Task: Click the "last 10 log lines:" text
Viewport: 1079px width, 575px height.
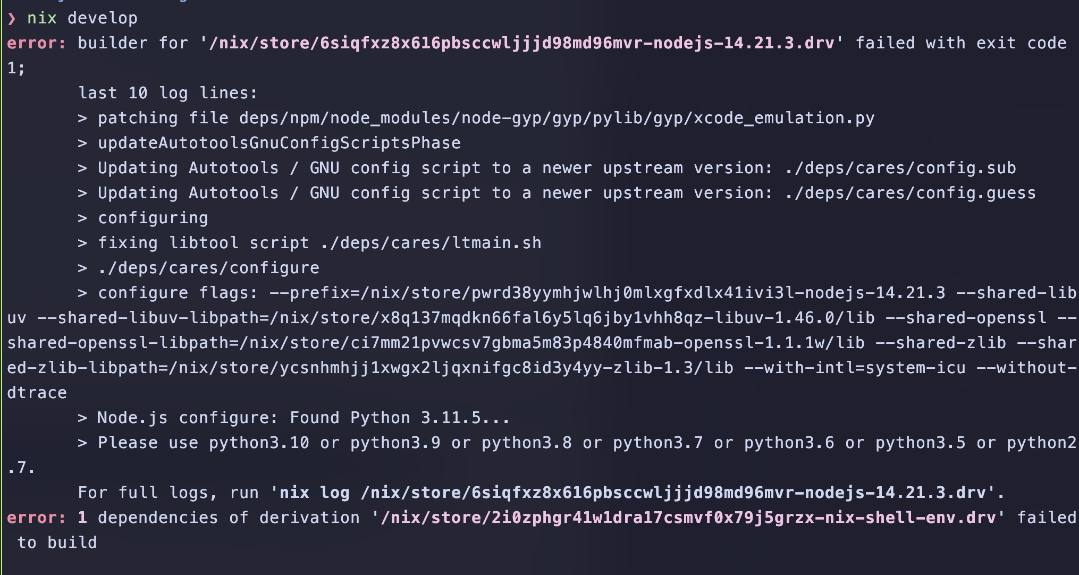Action: pyautogui.click(x=168, y=94)
